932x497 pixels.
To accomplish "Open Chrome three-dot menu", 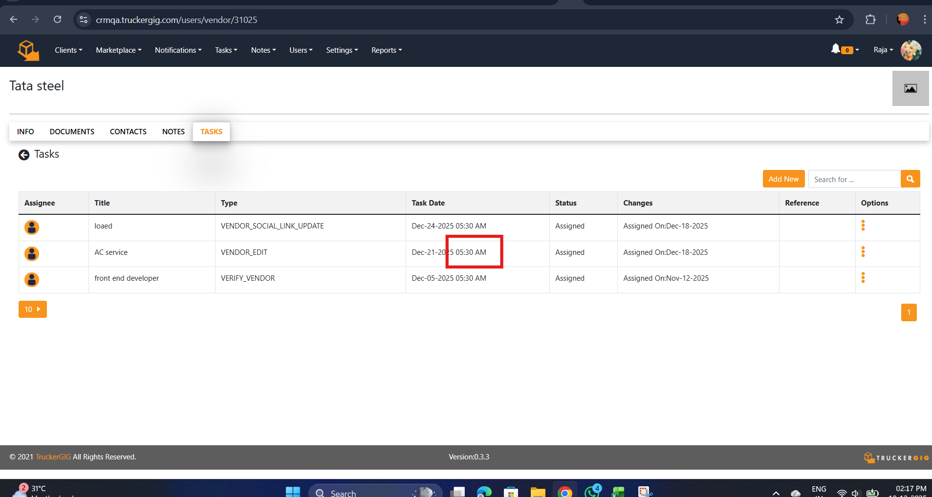I will pos(925,20).
